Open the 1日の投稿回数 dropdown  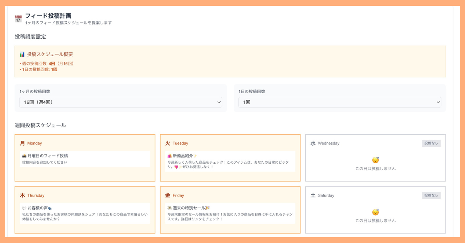pyautogui.click(x=339, y=102)
